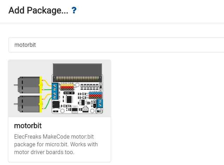Click the word motorbit inside the search box
Screen dimensions: 224x165
pyautogui.click(x=25, y=45)
